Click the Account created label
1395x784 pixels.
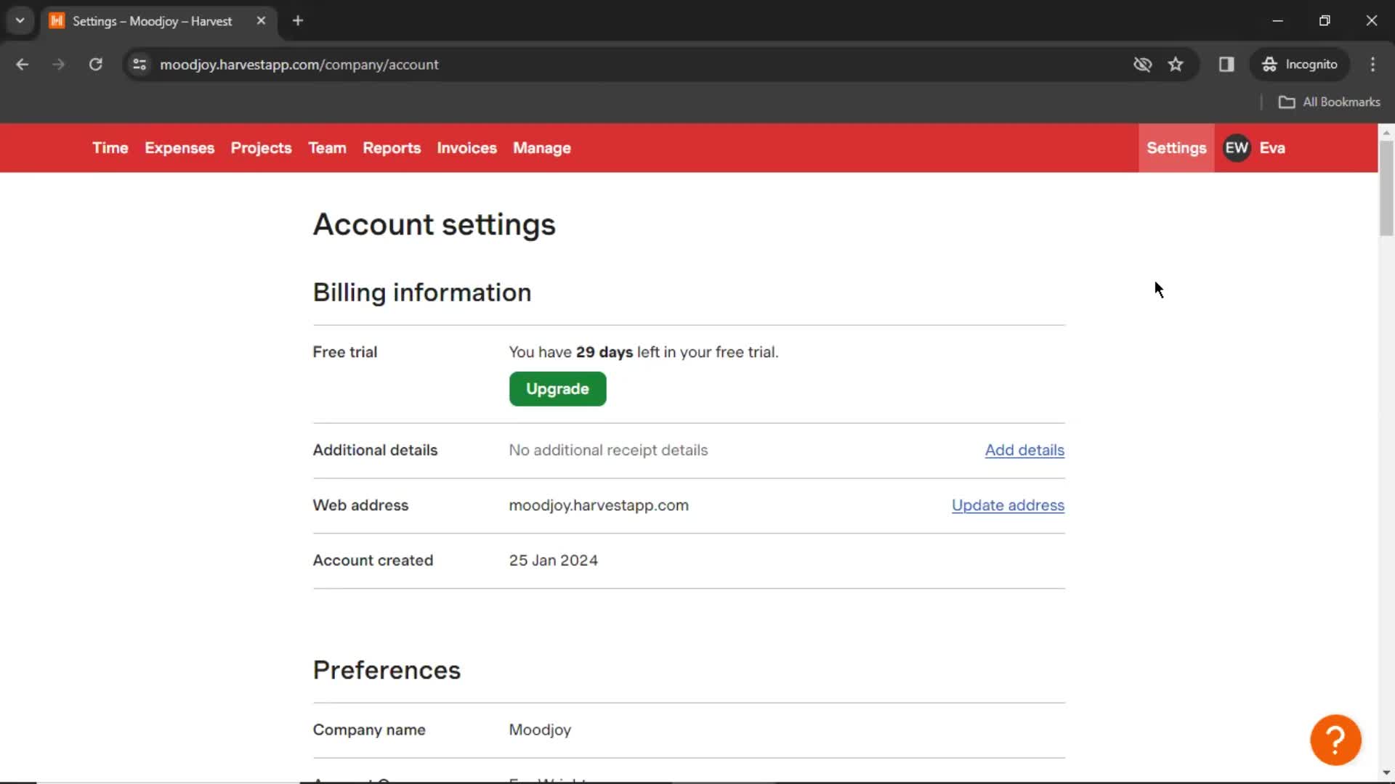tap(373, 560)
